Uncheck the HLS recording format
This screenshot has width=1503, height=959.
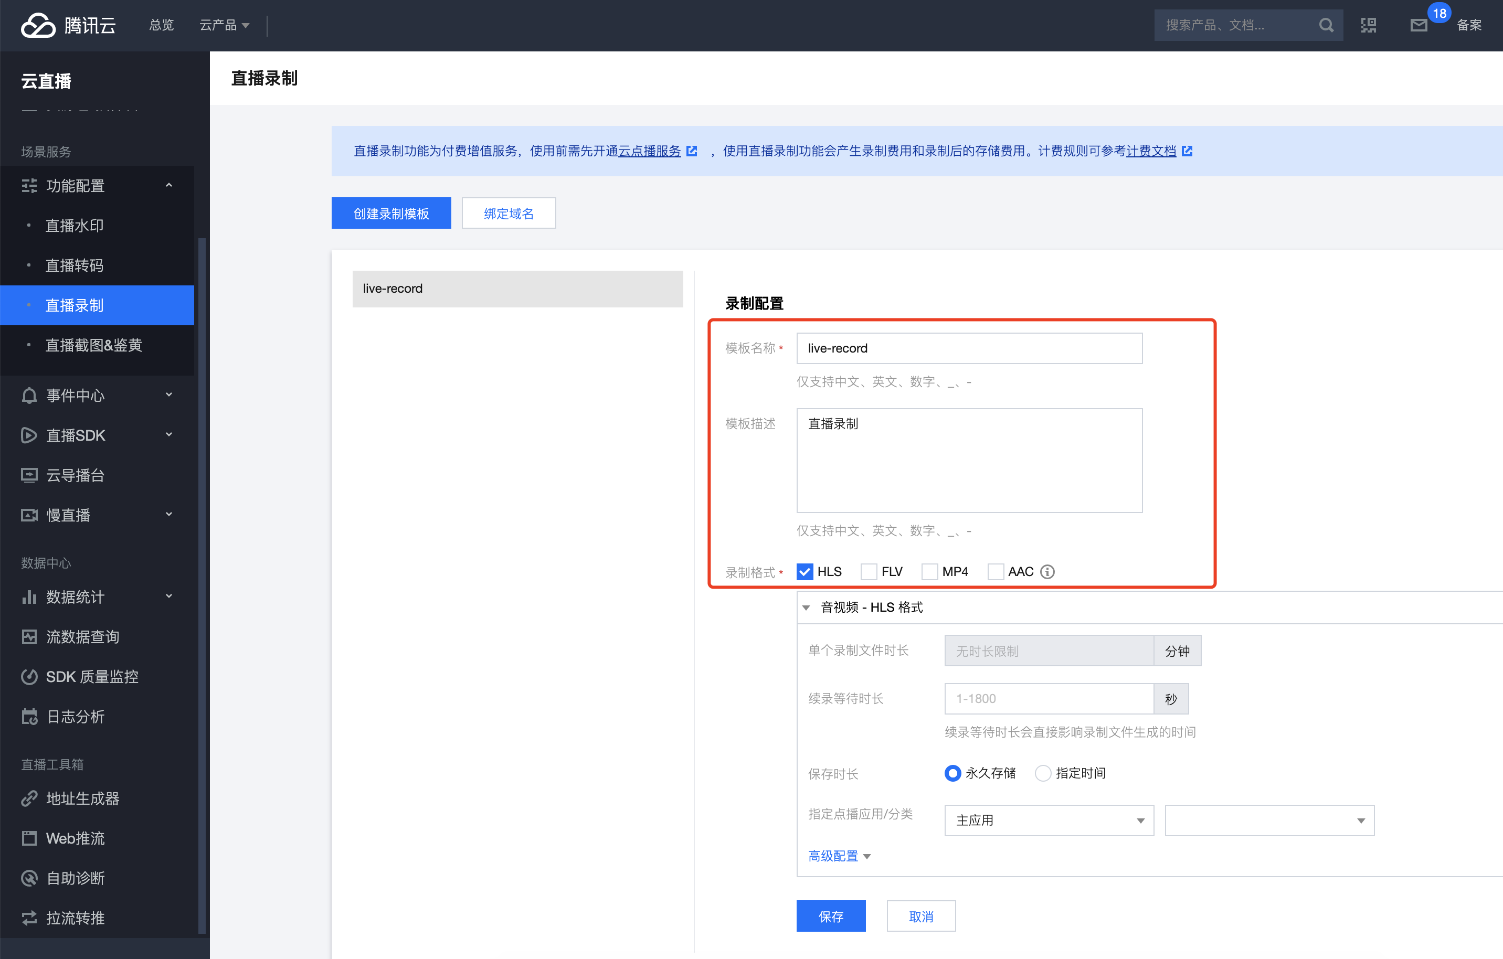click(x=805, y=571)
